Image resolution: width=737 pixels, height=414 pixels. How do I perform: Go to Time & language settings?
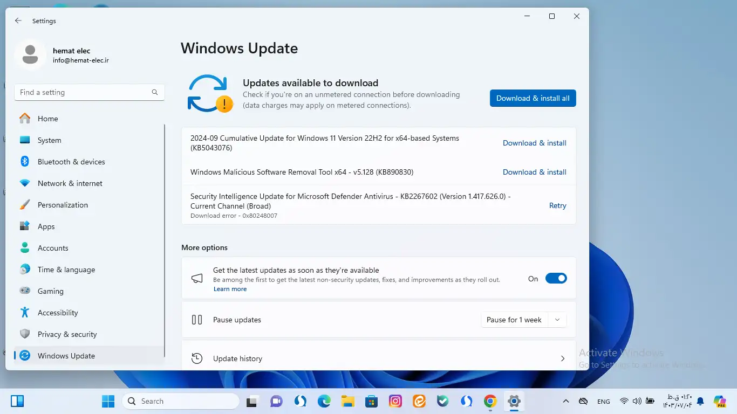[66, 270]
